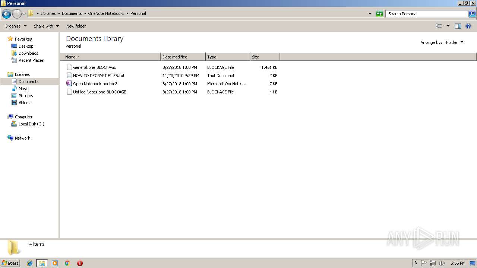Click the Refresh button in address bar
This screenshot has height=268, width=477.
tap(379, 14)
